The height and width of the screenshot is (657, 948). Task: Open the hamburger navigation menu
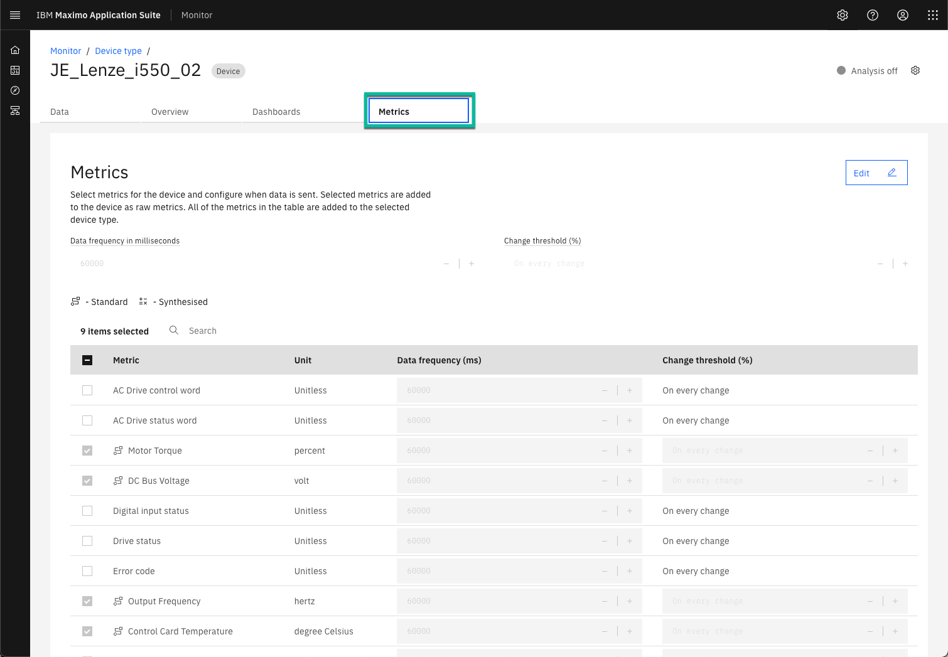(15, 15)
